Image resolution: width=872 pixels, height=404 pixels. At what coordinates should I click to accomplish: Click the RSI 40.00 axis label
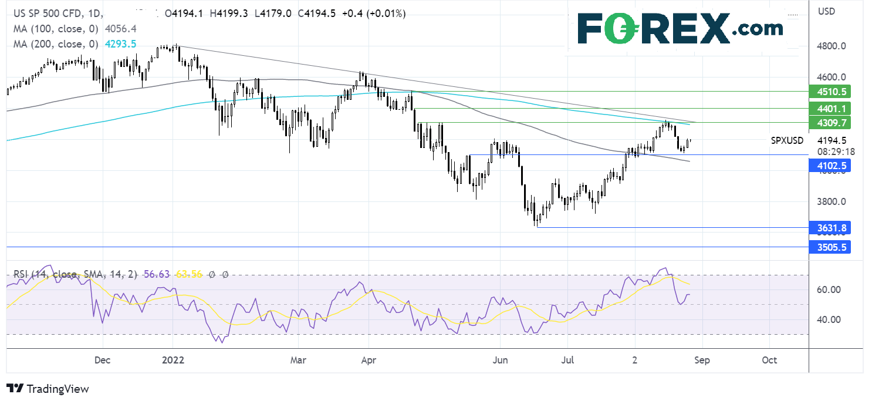point(829,320)
